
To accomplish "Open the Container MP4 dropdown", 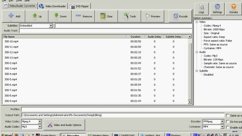I will 222,127.
